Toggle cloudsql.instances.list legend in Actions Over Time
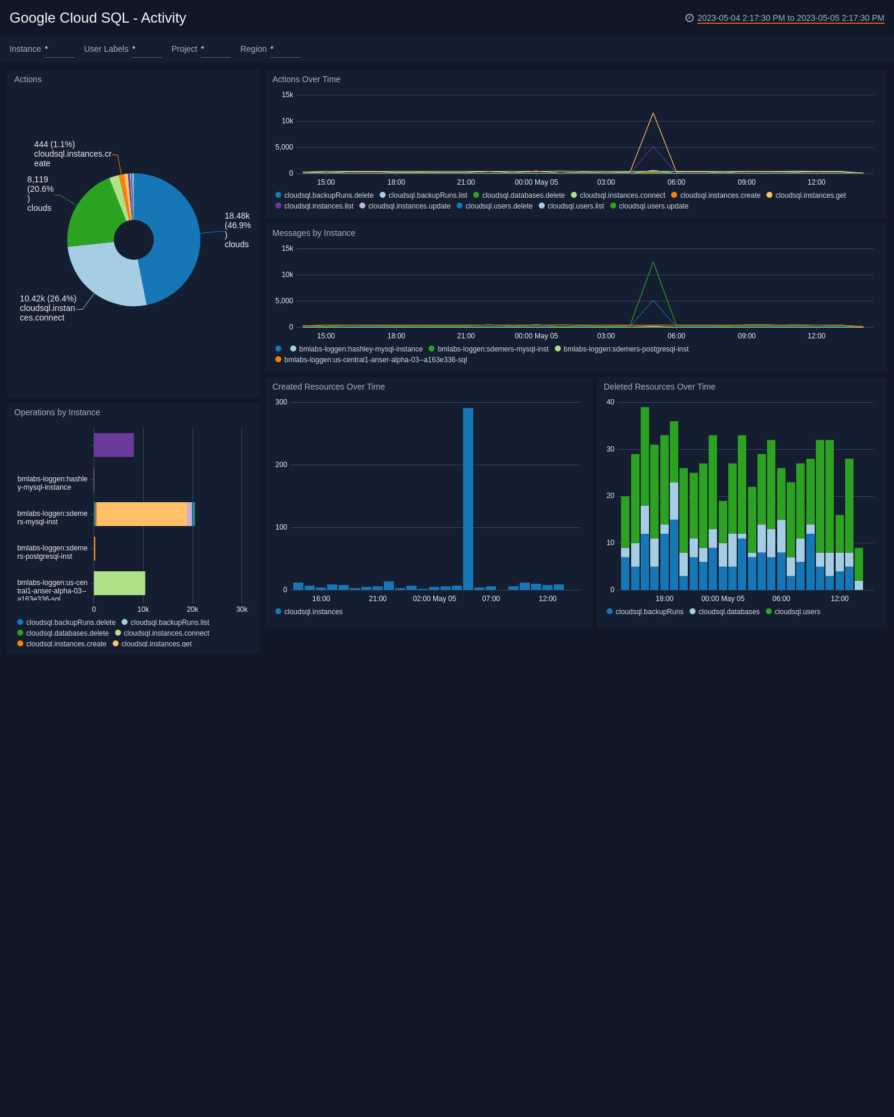Viewport: 894px width, 1117px height. [x=314, y=206]
